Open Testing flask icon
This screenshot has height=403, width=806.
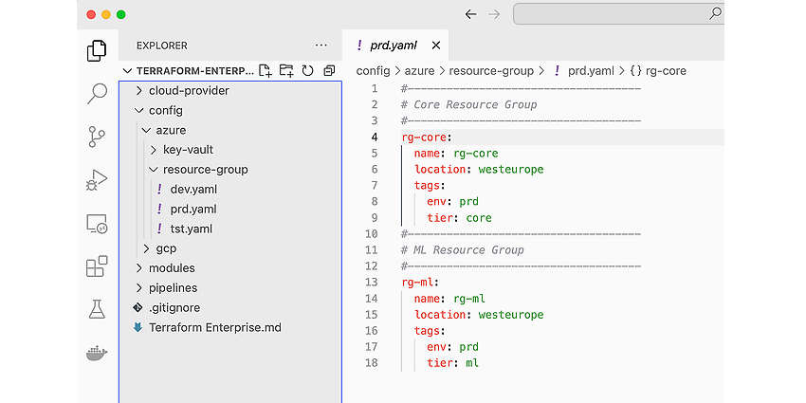coord(97,309)
